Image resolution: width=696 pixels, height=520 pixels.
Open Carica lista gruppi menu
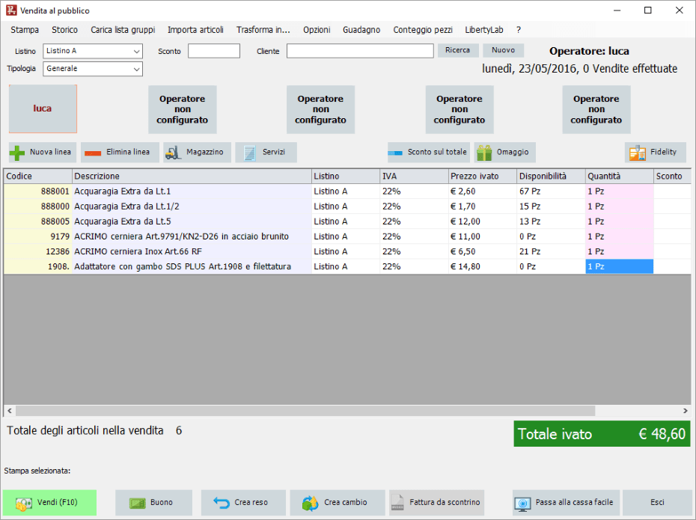click(x=123, y=30)
